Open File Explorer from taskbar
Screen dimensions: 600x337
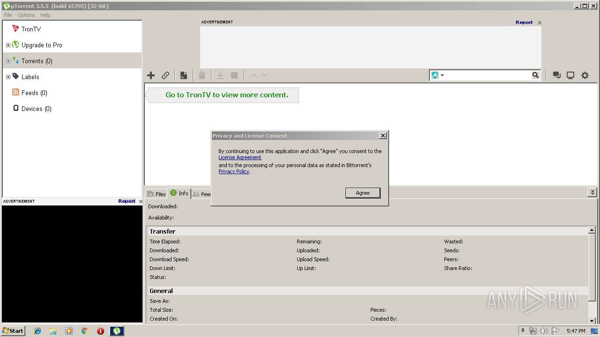pyautogui.click(x=53, y=331)
